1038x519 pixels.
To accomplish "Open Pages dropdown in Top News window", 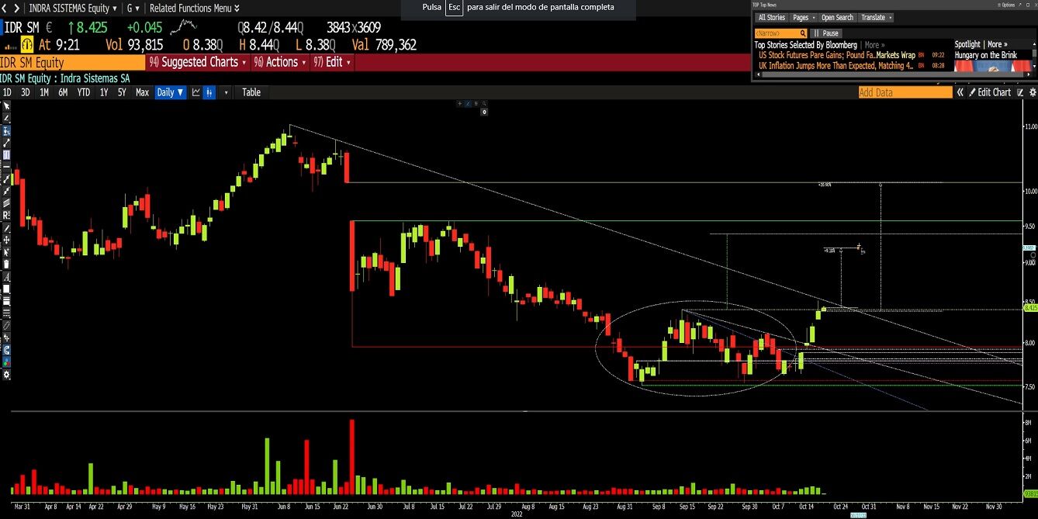I will (x=803, y=17).
